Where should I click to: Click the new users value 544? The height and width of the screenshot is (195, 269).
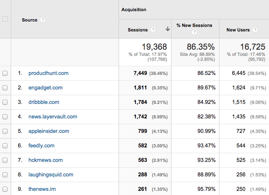pos(241,145)
